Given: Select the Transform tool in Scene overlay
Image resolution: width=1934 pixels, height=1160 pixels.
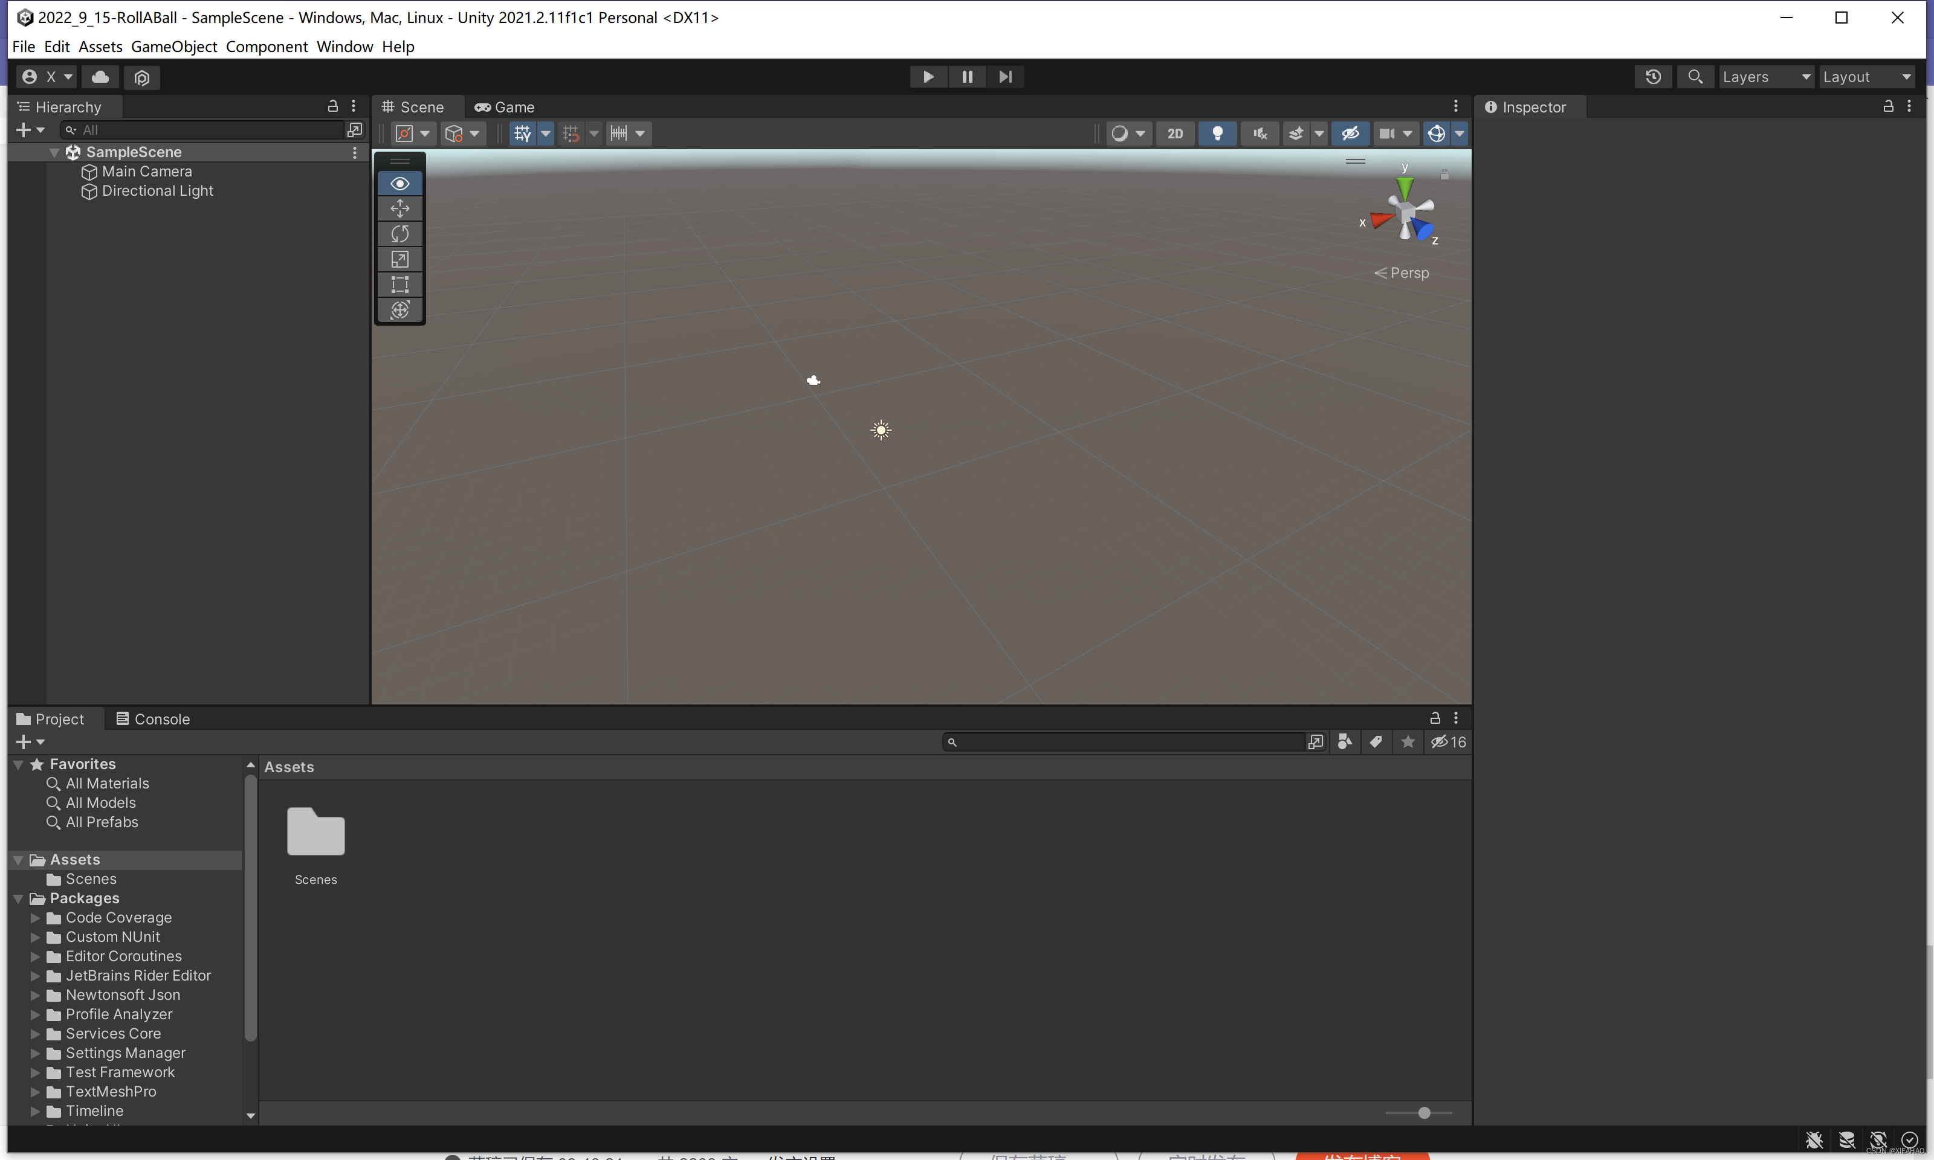Looking at the screenshot, I should coord(399,309).
